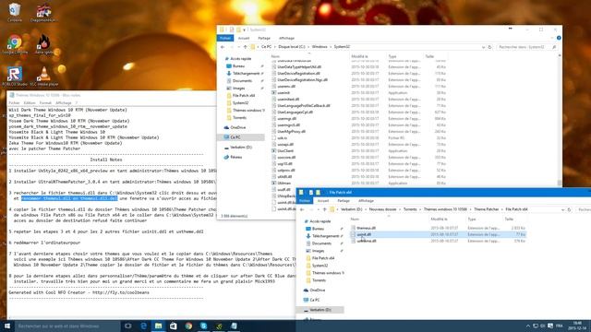Image resolution: width=591 pixels, height=332 pixels.
Task: Select UserDeviceRegistration.dll in System32 list
Action: tap(298, 74)
